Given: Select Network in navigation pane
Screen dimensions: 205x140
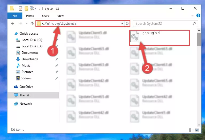Looking at the screenshot, I should (x=26, y=104).
